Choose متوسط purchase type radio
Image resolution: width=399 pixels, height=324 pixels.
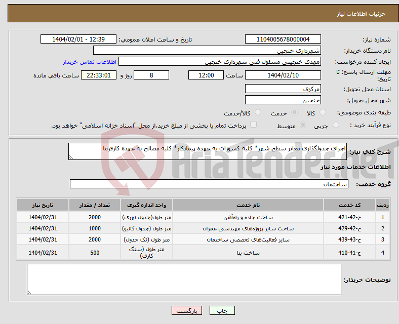[x=303, y=125]
